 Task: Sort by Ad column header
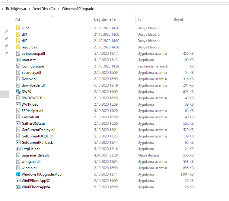(18, 19)
